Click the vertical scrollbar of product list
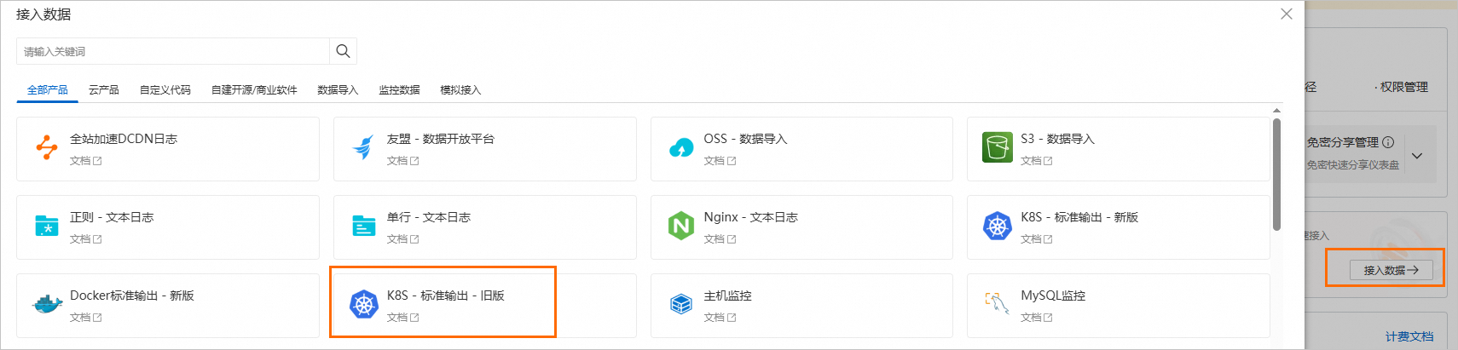Viewport: 1458px width, 350px height. tap(1276, 175)
